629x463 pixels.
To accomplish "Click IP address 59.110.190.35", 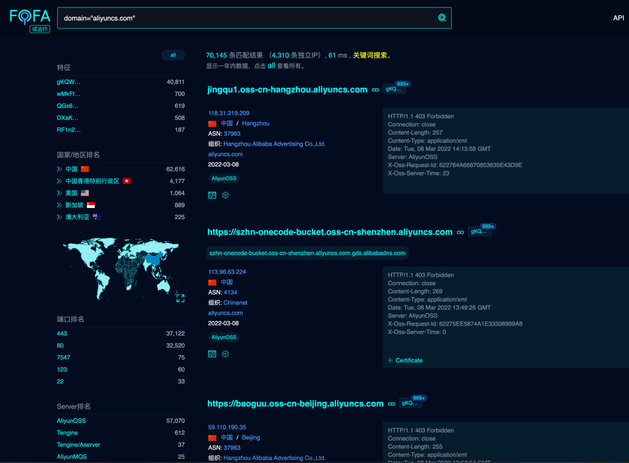I will [x=227, y=427].
